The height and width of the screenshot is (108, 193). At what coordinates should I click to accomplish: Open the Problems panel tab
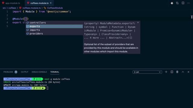pyautogui.click(x=8, y=72)
